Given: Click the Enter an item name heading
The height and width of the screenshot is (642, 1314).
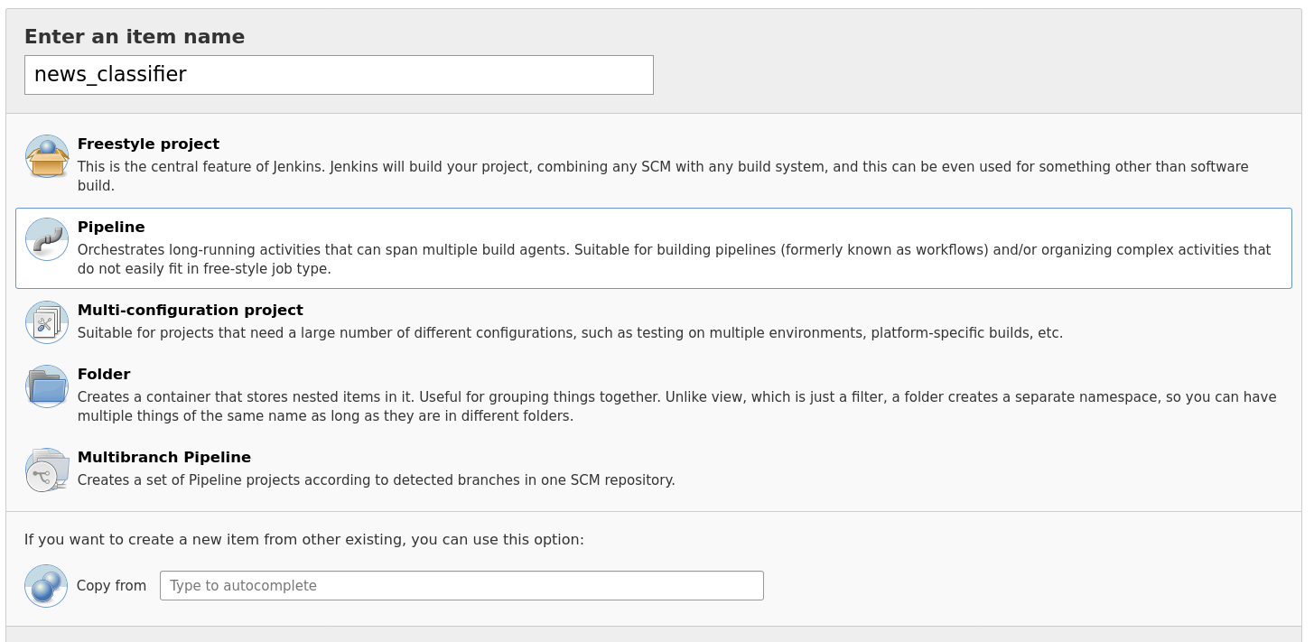Looking at the screenshot, I should click(135, 37).
